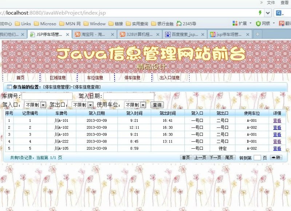Viewport: 291px width, 211px height.
Task: Open the 车位信息 navigation item
Action: [x=95, y=78]
